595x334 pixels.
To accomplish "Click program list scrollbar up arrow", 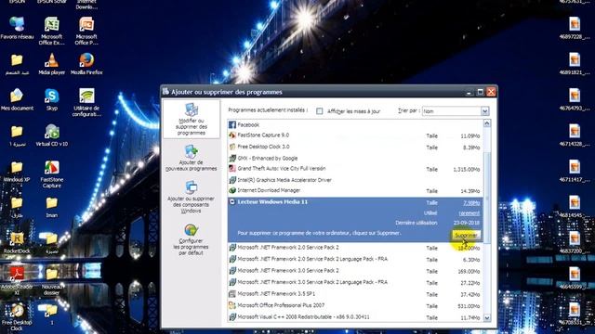I will coord(487,123).
